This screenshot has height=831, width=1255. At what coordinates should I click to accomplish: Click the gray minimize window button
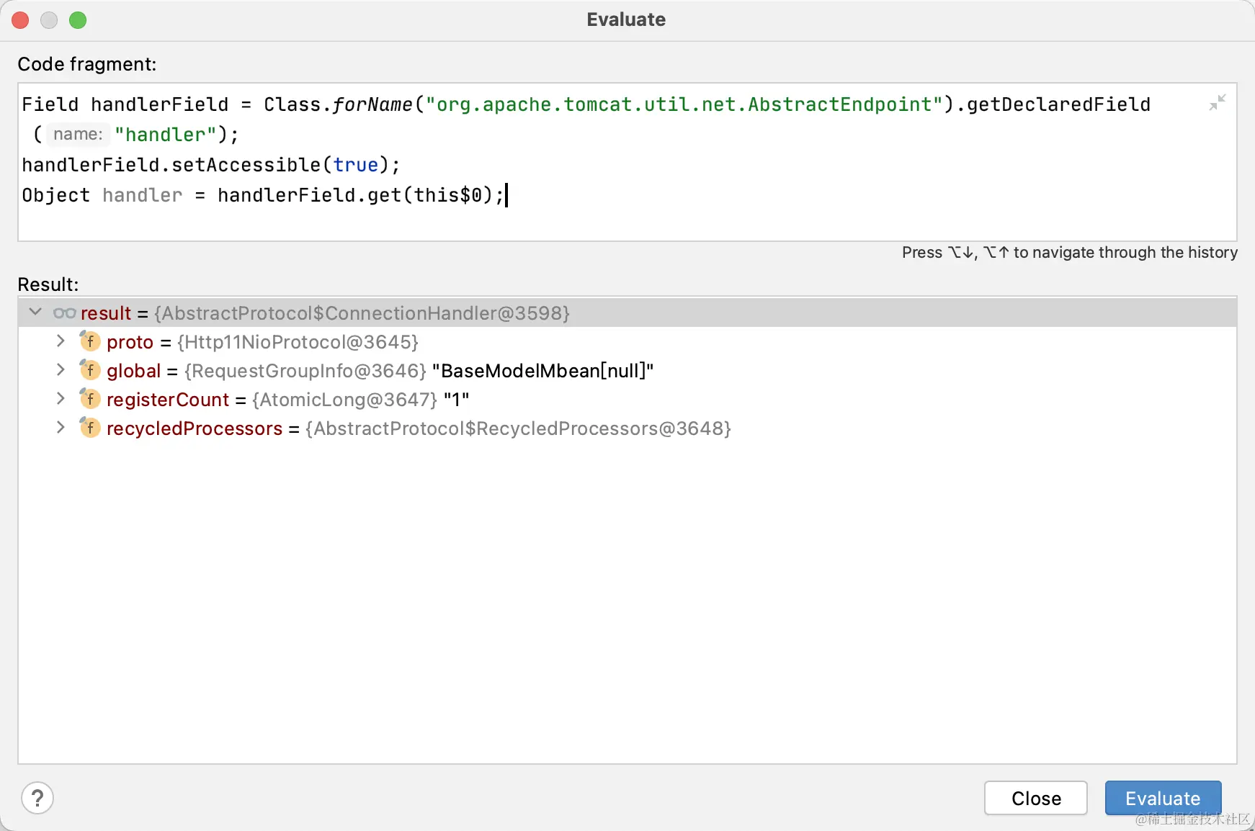coord(49,20)
